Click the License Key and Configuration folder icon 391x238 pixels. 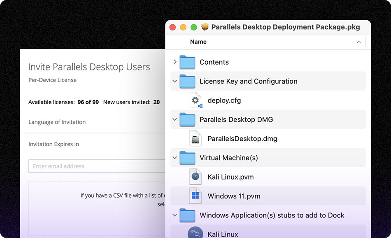tap(187, 81)
